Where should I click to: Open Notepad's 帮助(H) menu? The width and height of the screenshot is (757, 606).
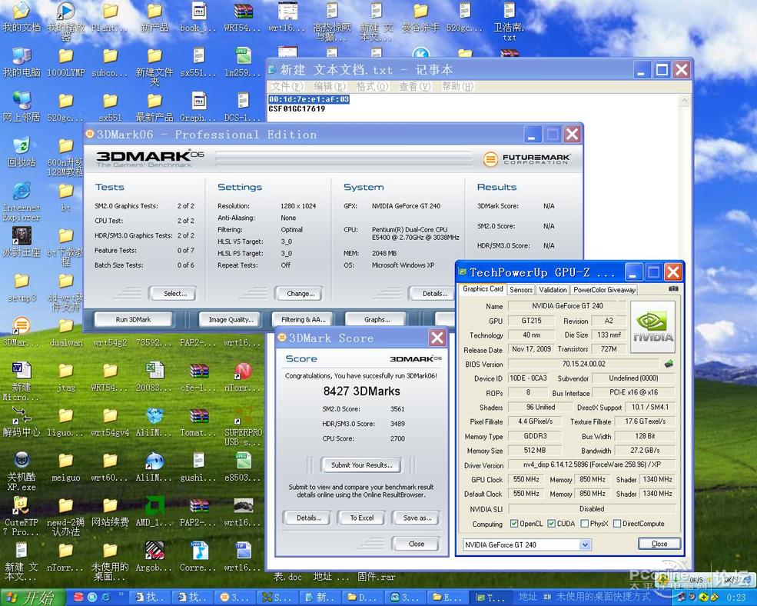(x=458, y=86)
